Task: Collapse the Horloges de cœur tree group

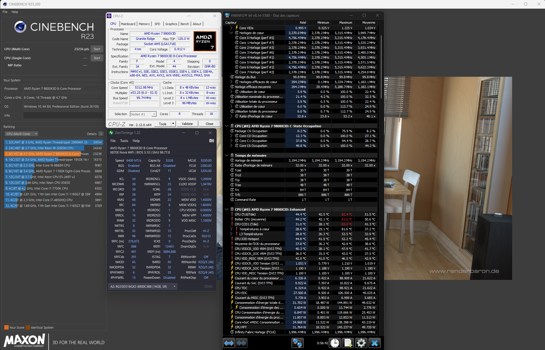Action: pyautogui.click(x=231, y=33)
